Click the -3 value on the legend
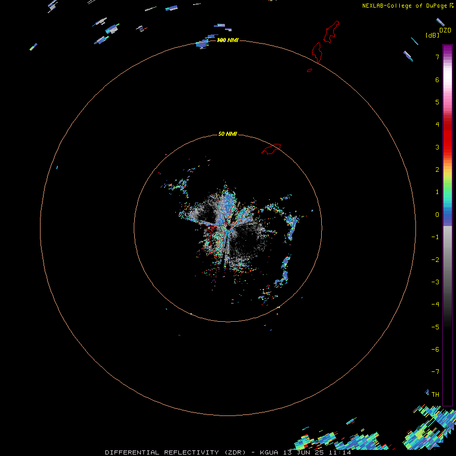The height and width of the screenshot is (456, 456). pos(435,282)
